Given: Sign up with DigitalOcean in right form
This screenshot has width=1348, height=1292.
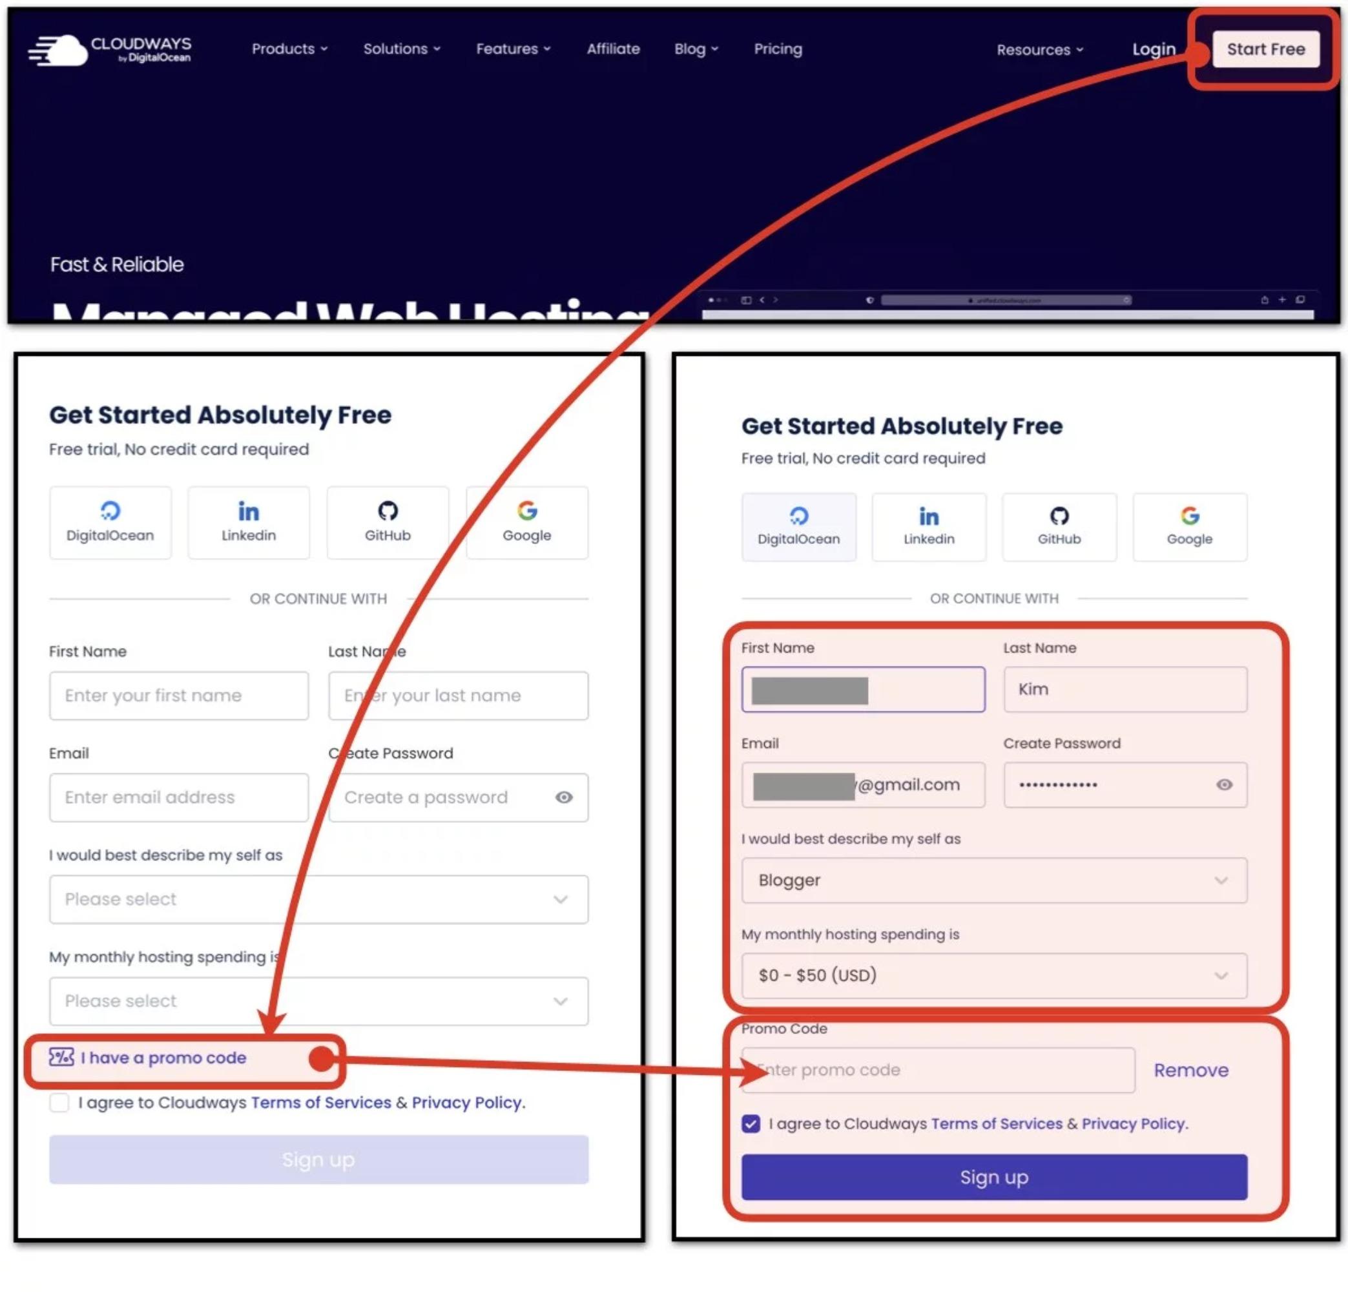Looking at the screenshot, I should pyautogui.click(x=798, y=526).
